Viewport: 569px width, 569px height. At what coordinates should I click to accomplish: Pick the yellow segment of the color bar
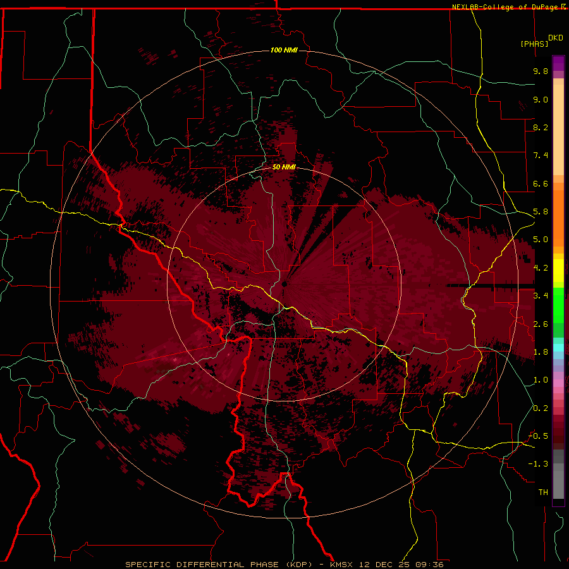click(x=558, y=271)
